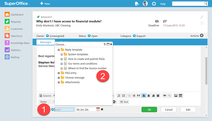Click the Cancel button
212x121 pixels.
(169, 110)
